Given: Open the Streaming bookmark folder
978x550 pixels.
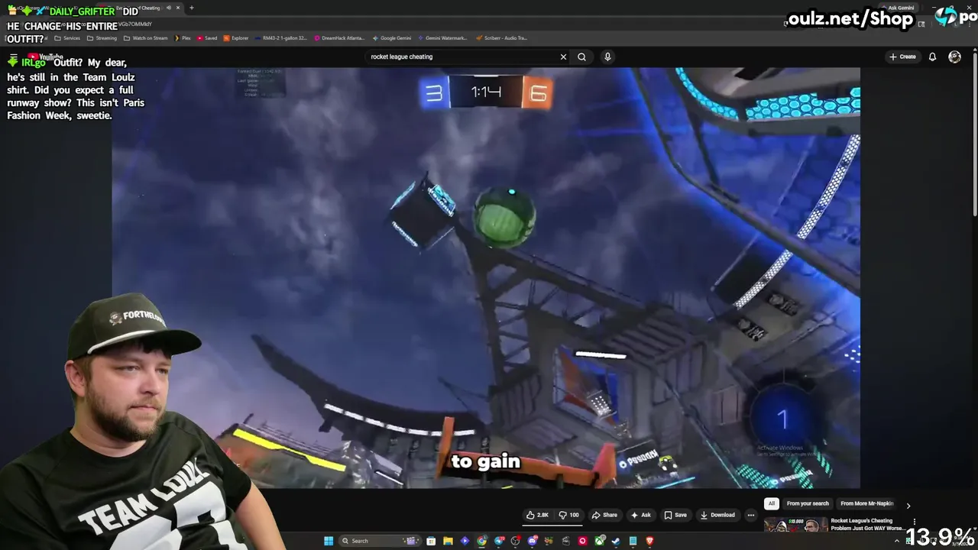Looking at the screenshot, I should (102, 37).
